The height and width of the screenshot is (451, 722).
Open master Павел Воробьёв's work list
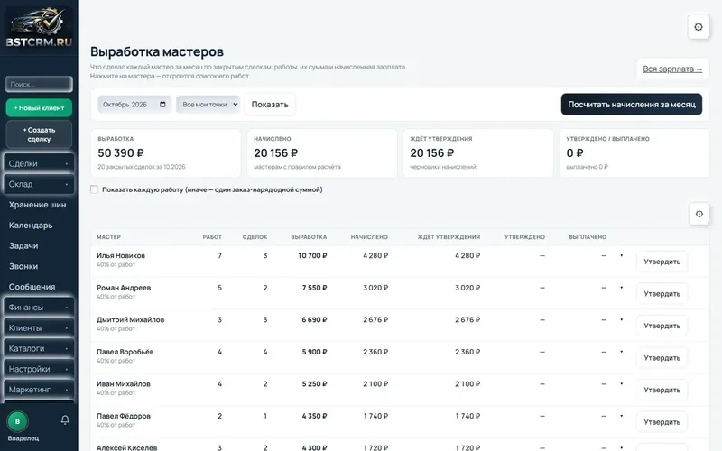(x=125, y=352)
